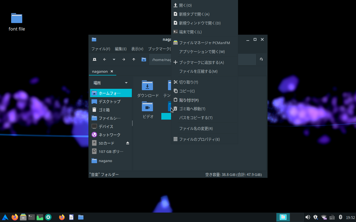Viewport: 356px width, 222px height.
Task: Open the terminal emulator from the taskbar
Action: click(x=31, y=217)
